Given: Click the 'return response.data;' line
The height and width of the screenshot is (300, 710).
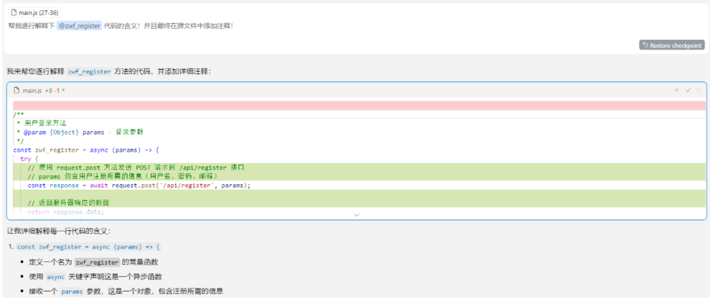Looking at the screenshot, I should click(66, 212).
